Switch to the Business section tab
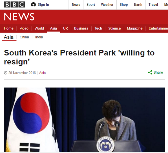 [81, 28]
